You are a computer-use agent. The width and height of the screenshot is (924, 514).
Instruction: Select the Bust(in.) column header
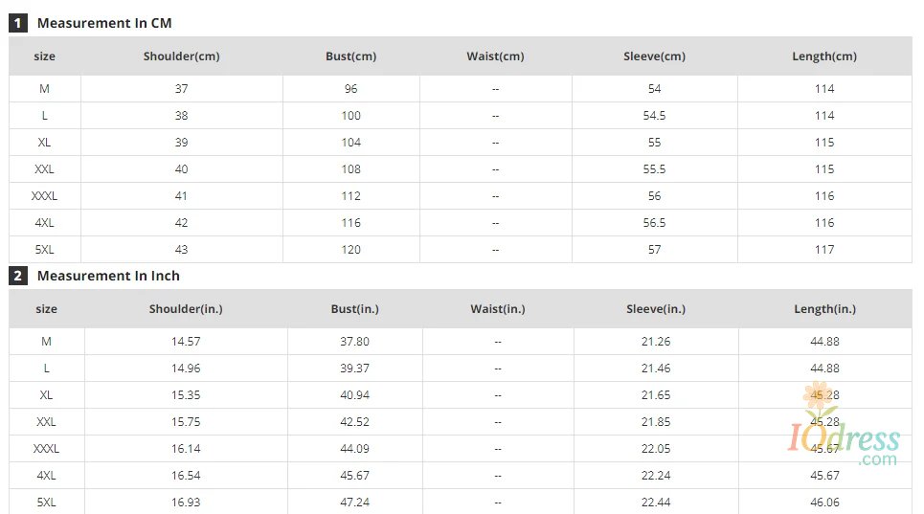pyautogui.click(x=355, y=309)
